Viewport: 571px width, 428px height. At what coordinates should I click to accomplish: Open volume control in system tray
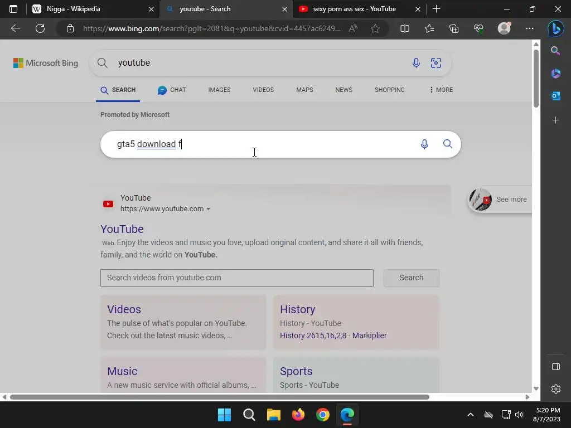(x=519, y=415)
